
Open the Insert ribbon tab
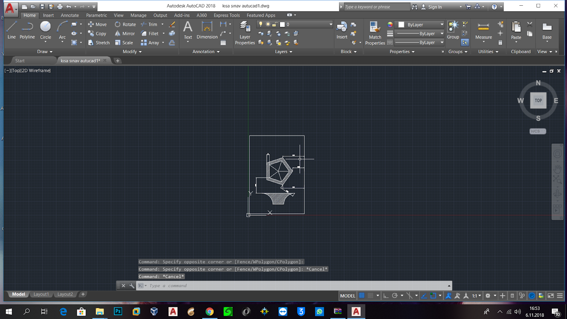(48, 15)
